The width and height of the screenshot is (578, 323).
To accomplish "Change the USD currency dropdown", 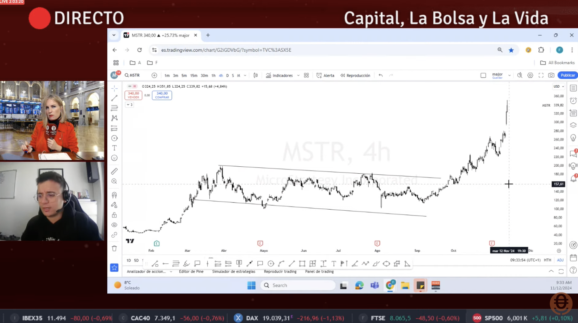I will coord(558,86).
